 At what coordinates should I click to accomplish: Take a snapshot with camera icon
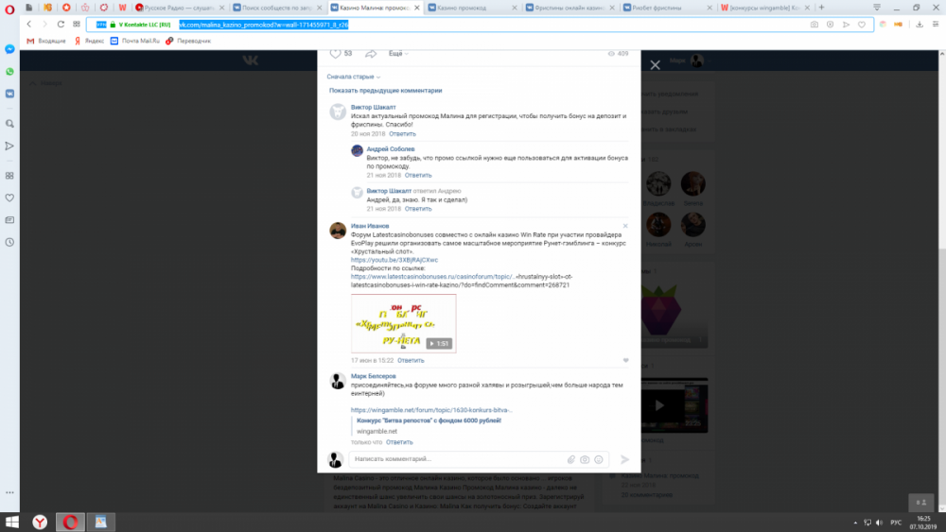tap(815, 25)
